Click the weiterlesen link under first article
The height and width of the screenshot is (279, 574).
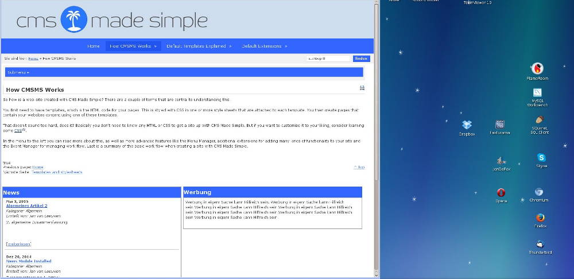tap(19, 244)
